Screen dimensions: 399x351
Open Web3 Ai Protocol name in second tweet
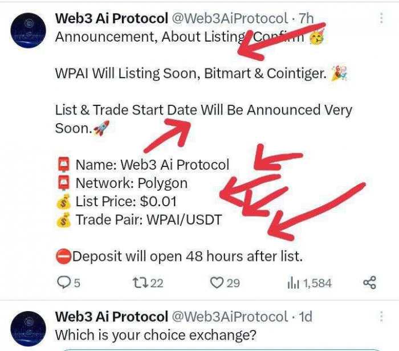[x=112, y=317]
